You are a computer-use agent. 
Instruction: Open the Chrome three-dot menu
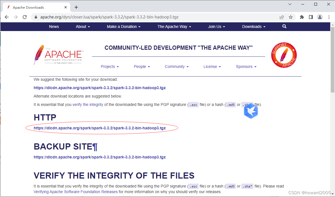click(x=329, y=17)
